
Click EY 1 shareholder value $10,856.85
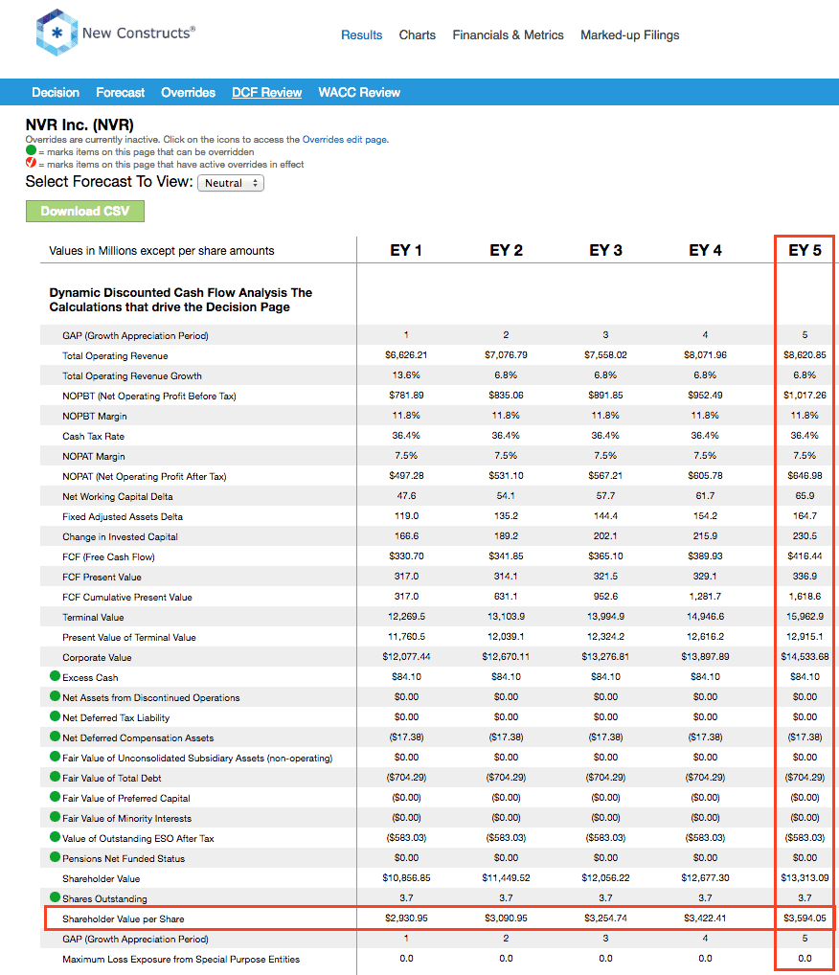pos(406,878)
